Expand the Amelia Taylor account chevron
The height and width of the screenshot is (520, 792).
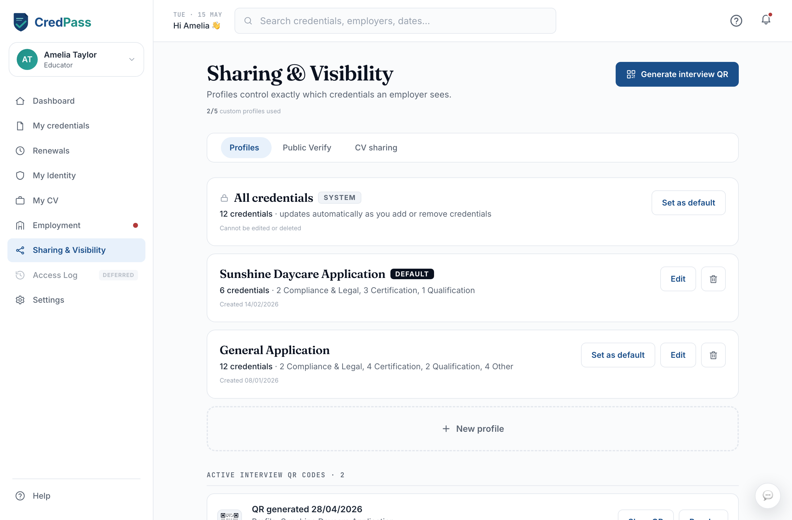[132, 59]
